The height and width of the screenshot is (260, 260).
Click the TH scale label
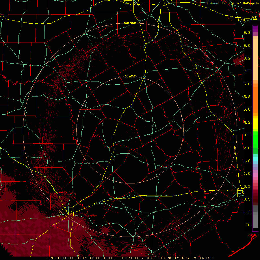tap(248, 225)
